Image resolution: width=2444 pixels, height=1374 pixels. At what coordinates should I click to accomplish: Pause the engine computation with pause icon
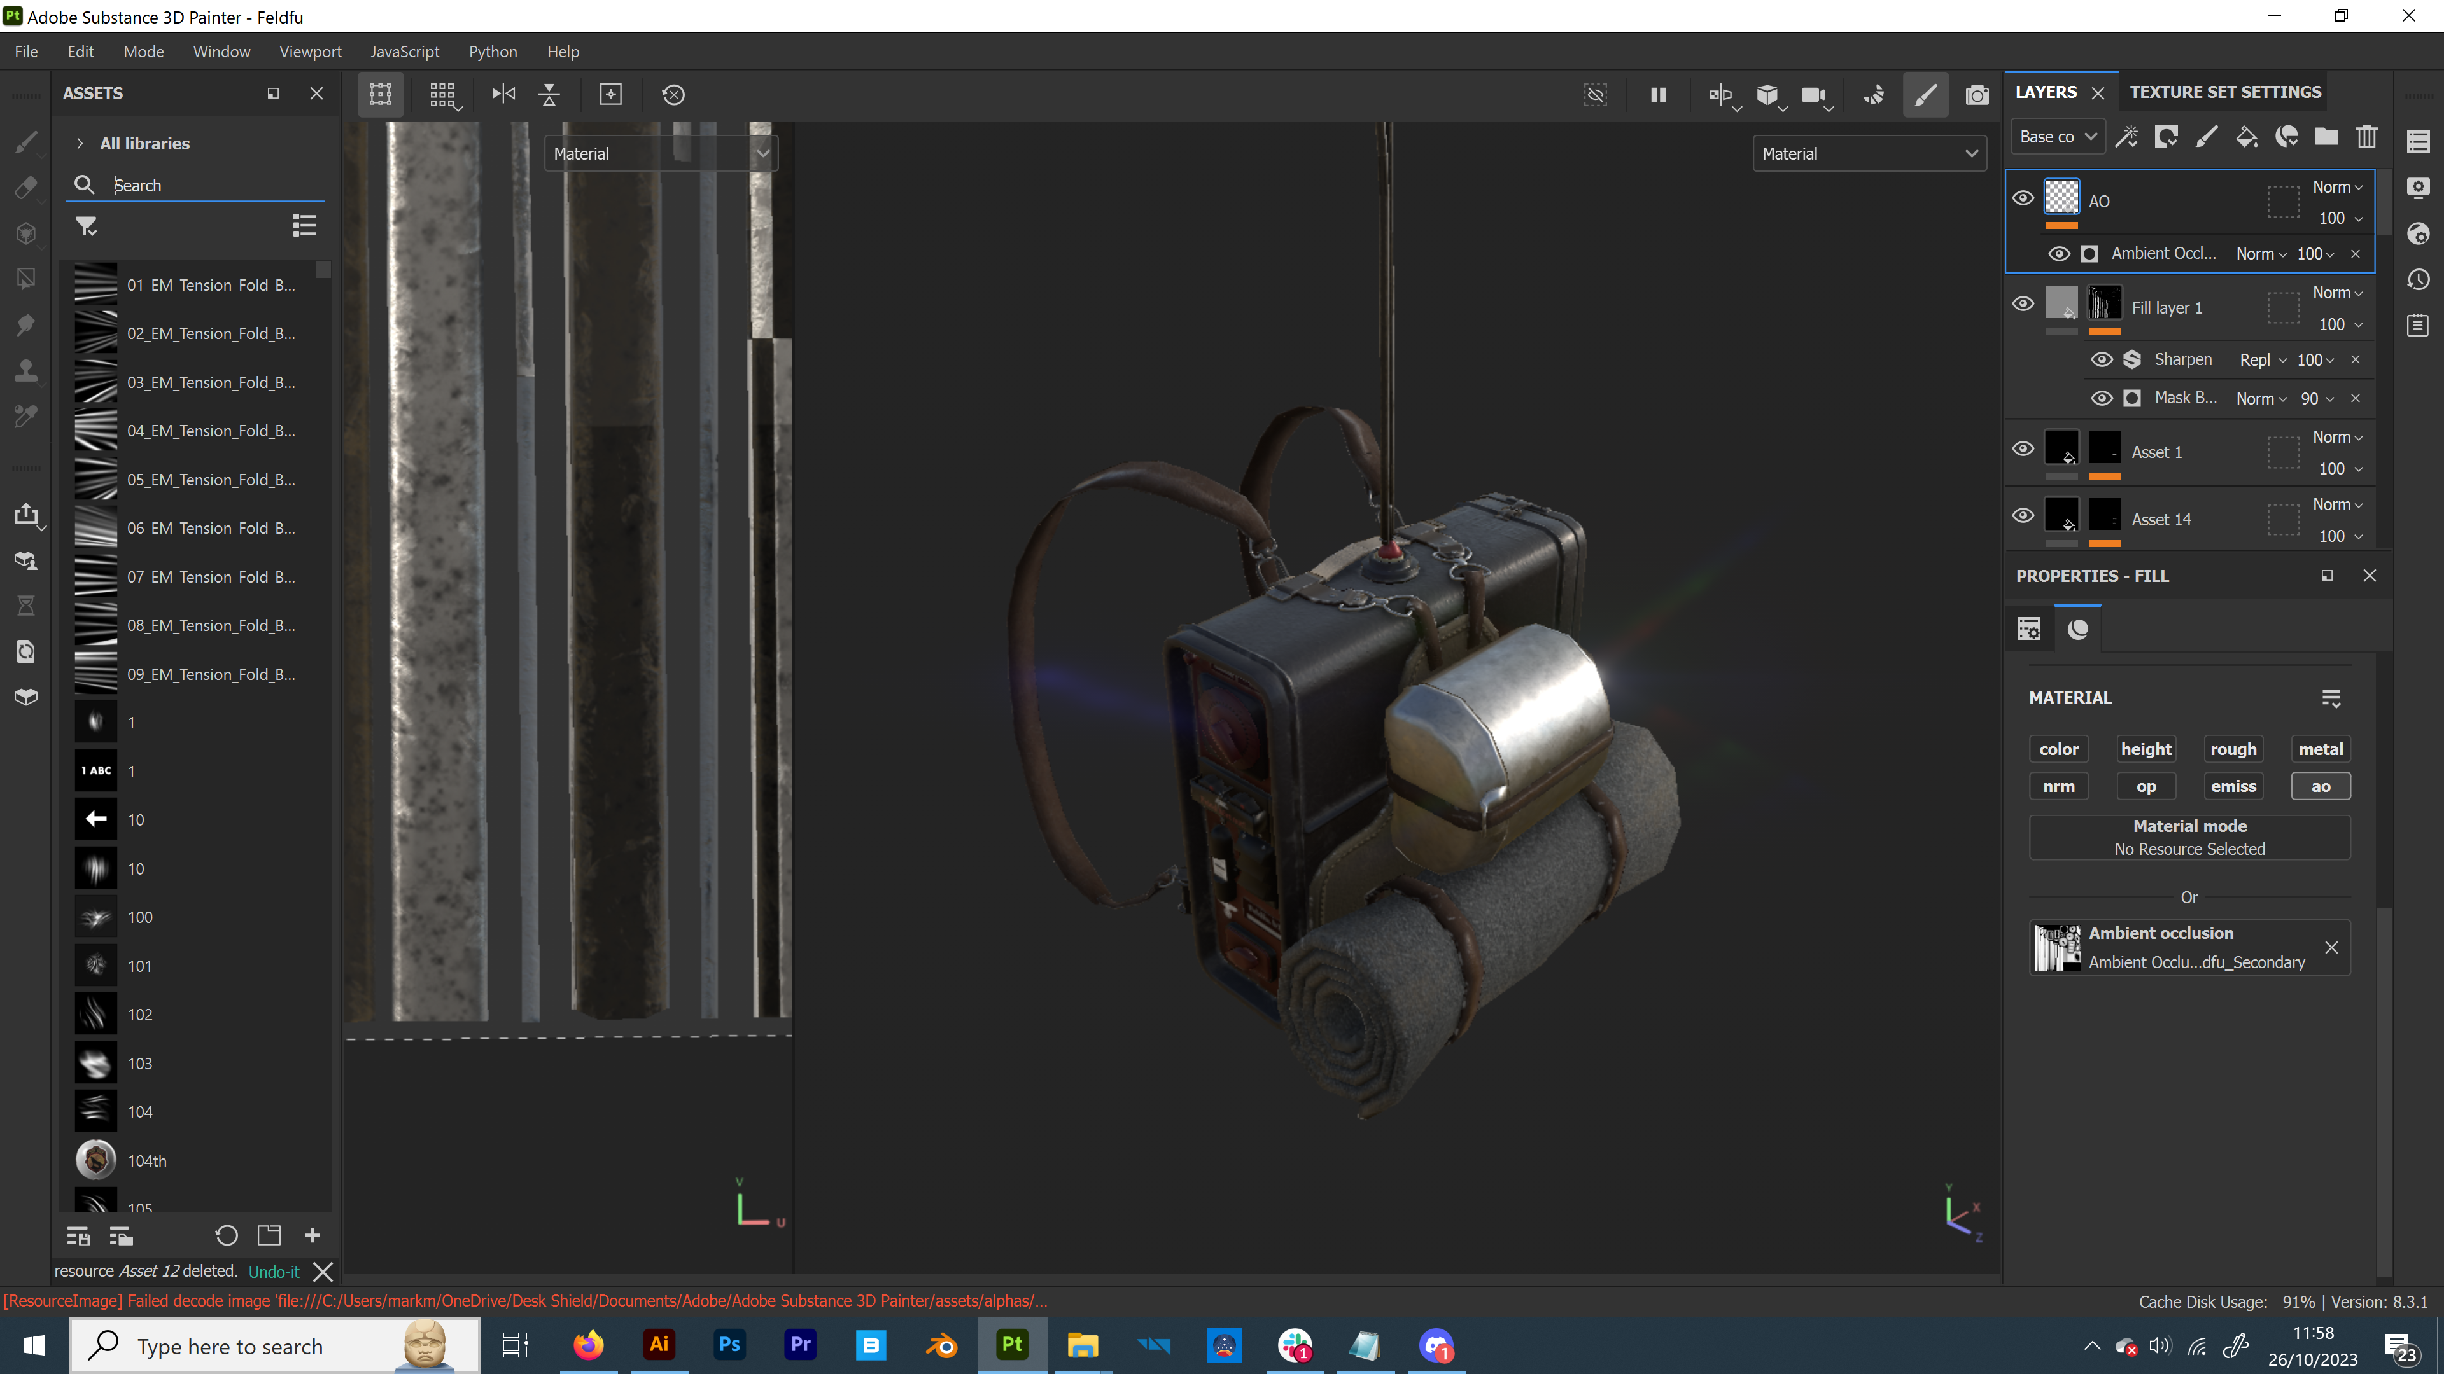[1657, 95]
